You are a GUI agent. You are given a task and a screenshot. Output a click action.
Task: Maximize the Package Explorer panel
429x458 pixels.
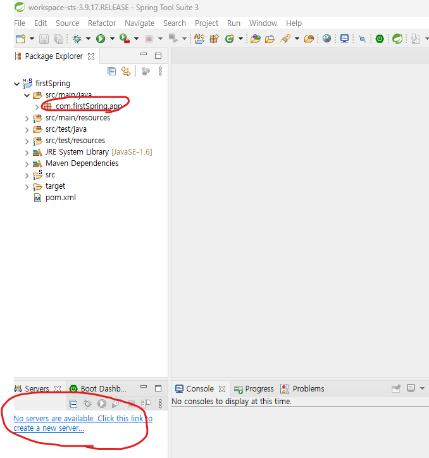point(158,56)
